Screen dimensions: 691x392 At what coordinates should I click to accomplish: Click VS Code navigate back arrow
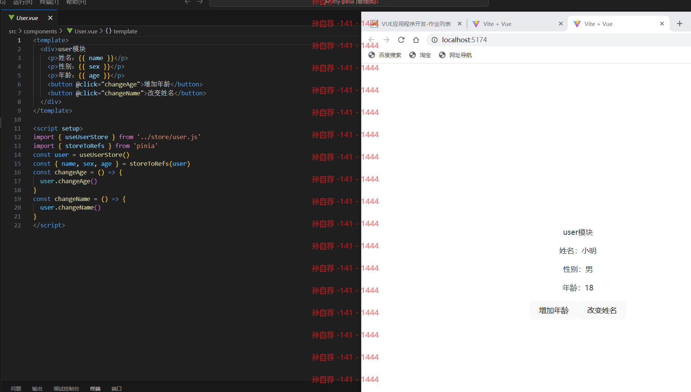[x=188, y=2]
